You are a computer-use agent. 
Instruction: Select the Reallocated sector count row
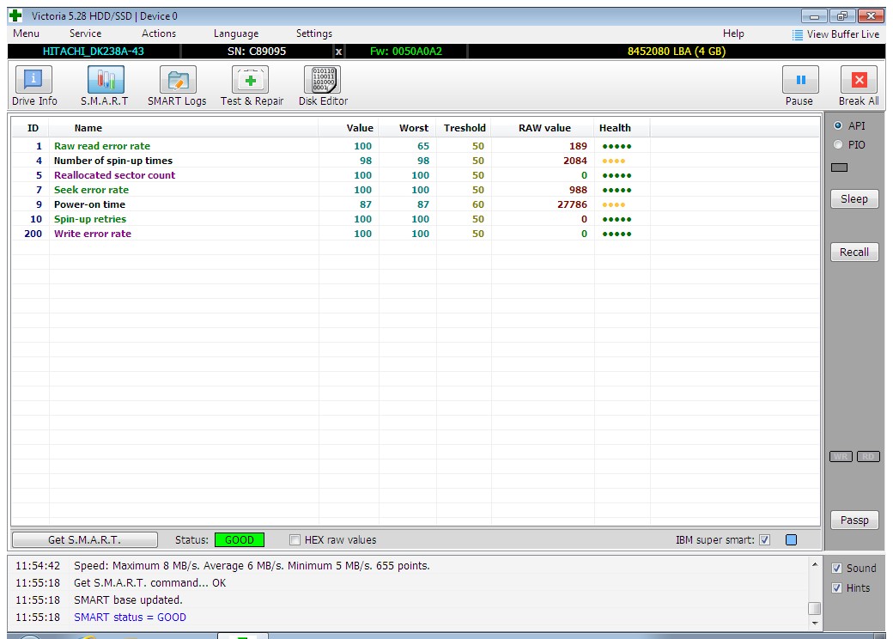[x=416, y=175]
